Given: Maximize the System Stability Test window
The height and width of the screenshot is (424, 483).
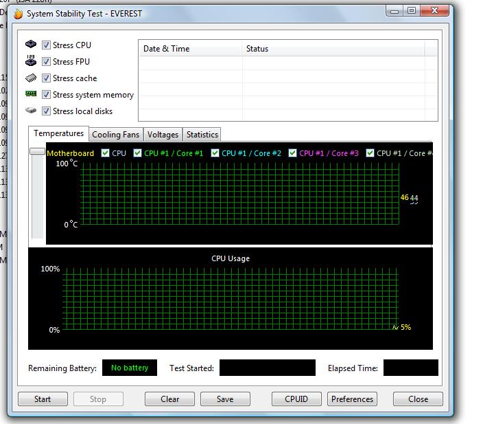Looking at the screenshot, I should tap(412, 11).
